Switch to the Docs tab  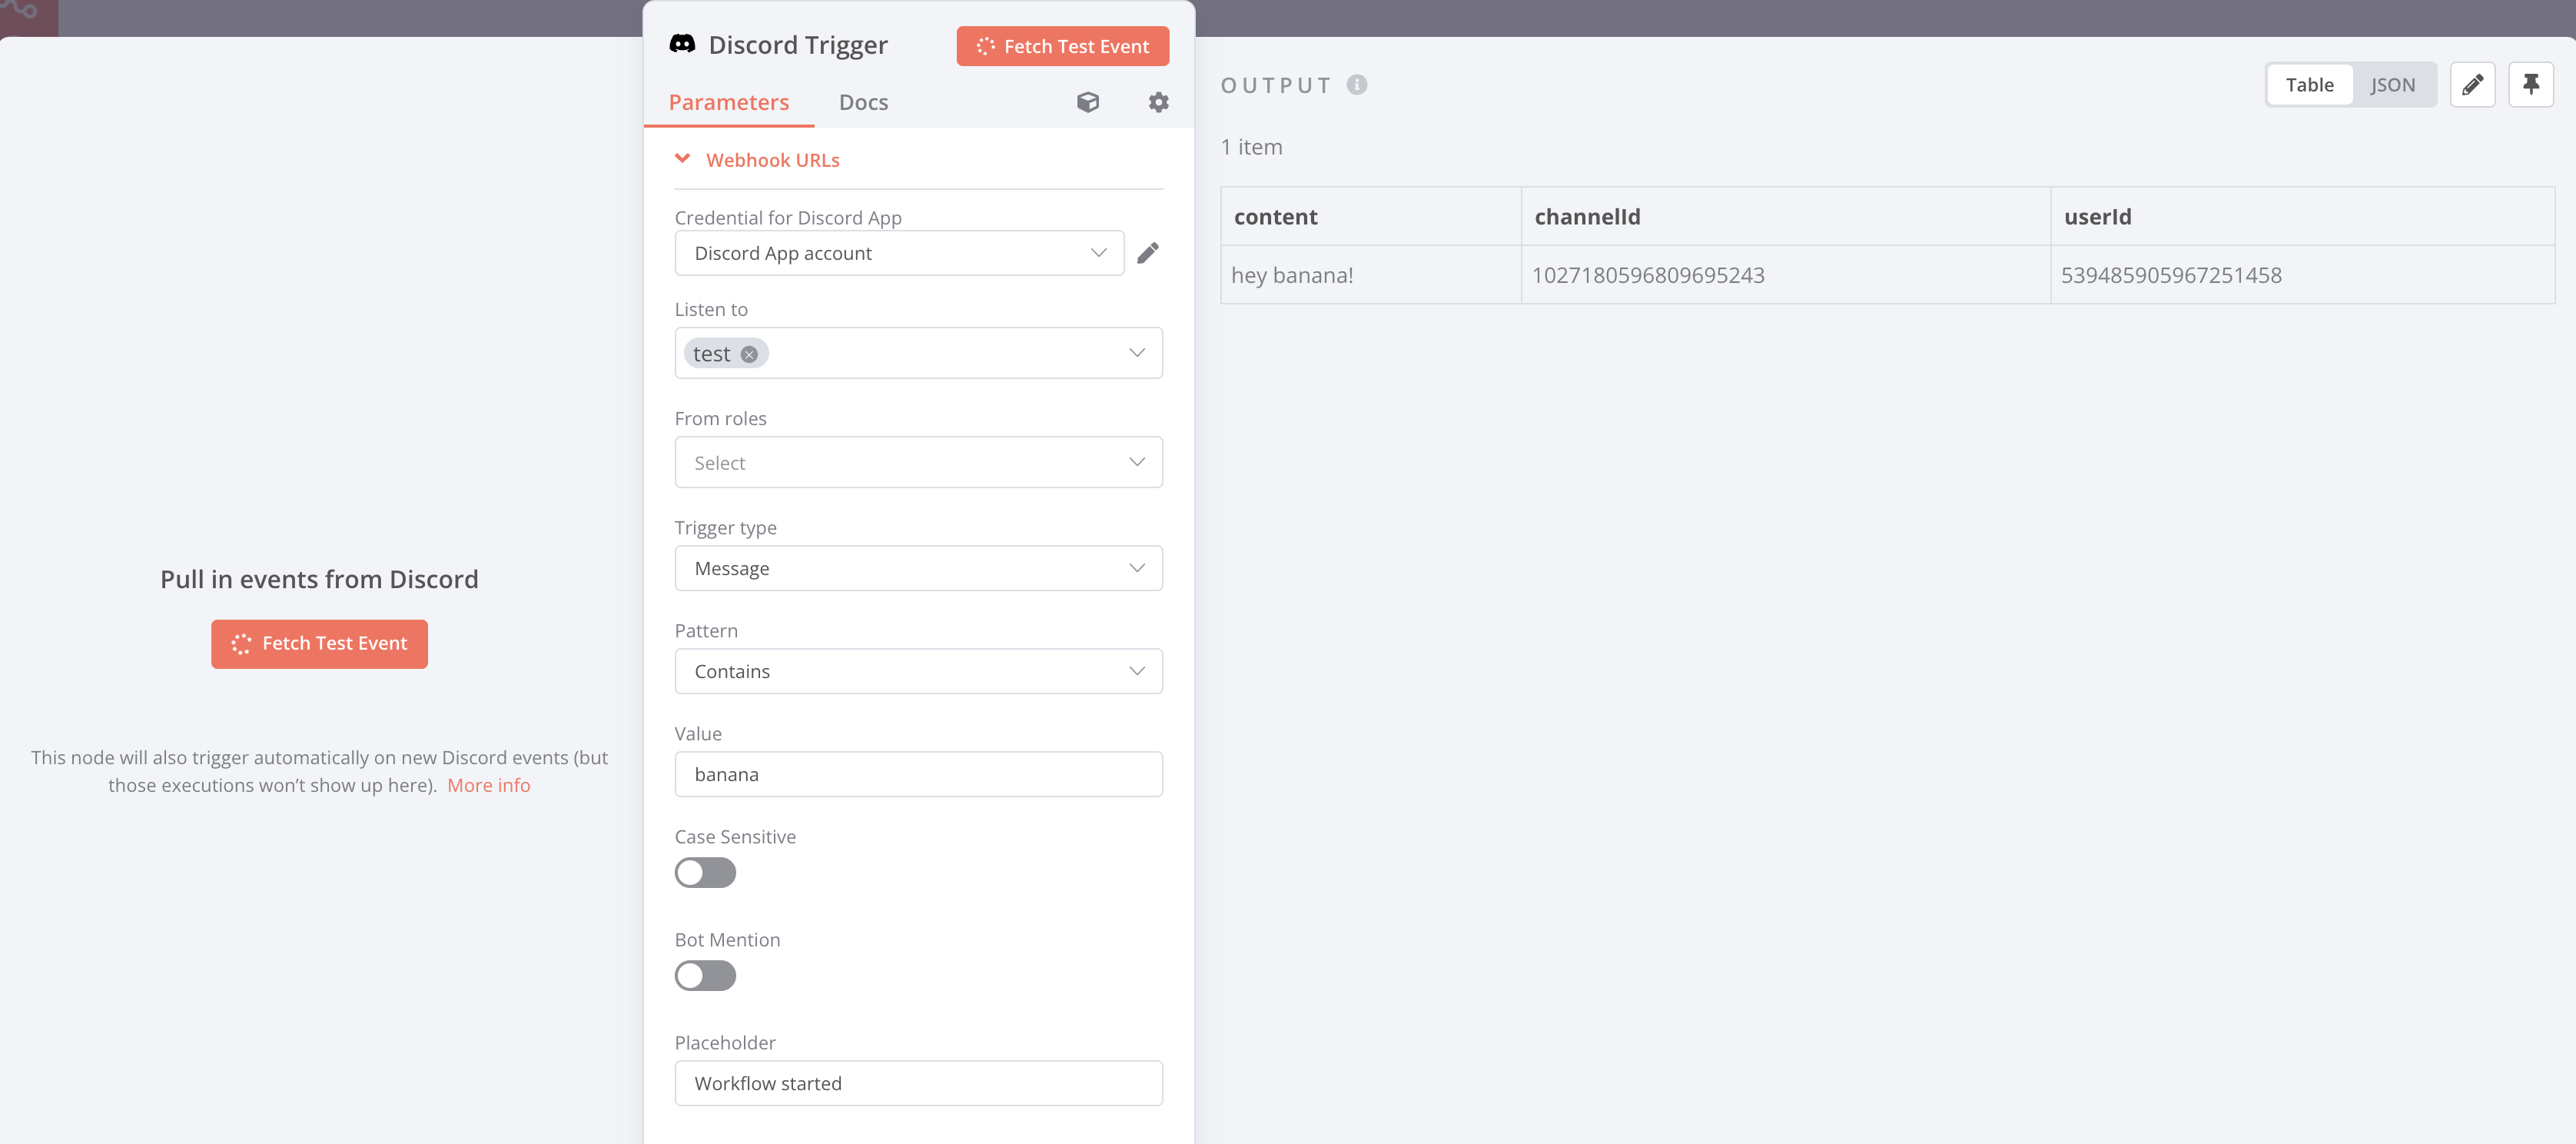click(863, 102)
